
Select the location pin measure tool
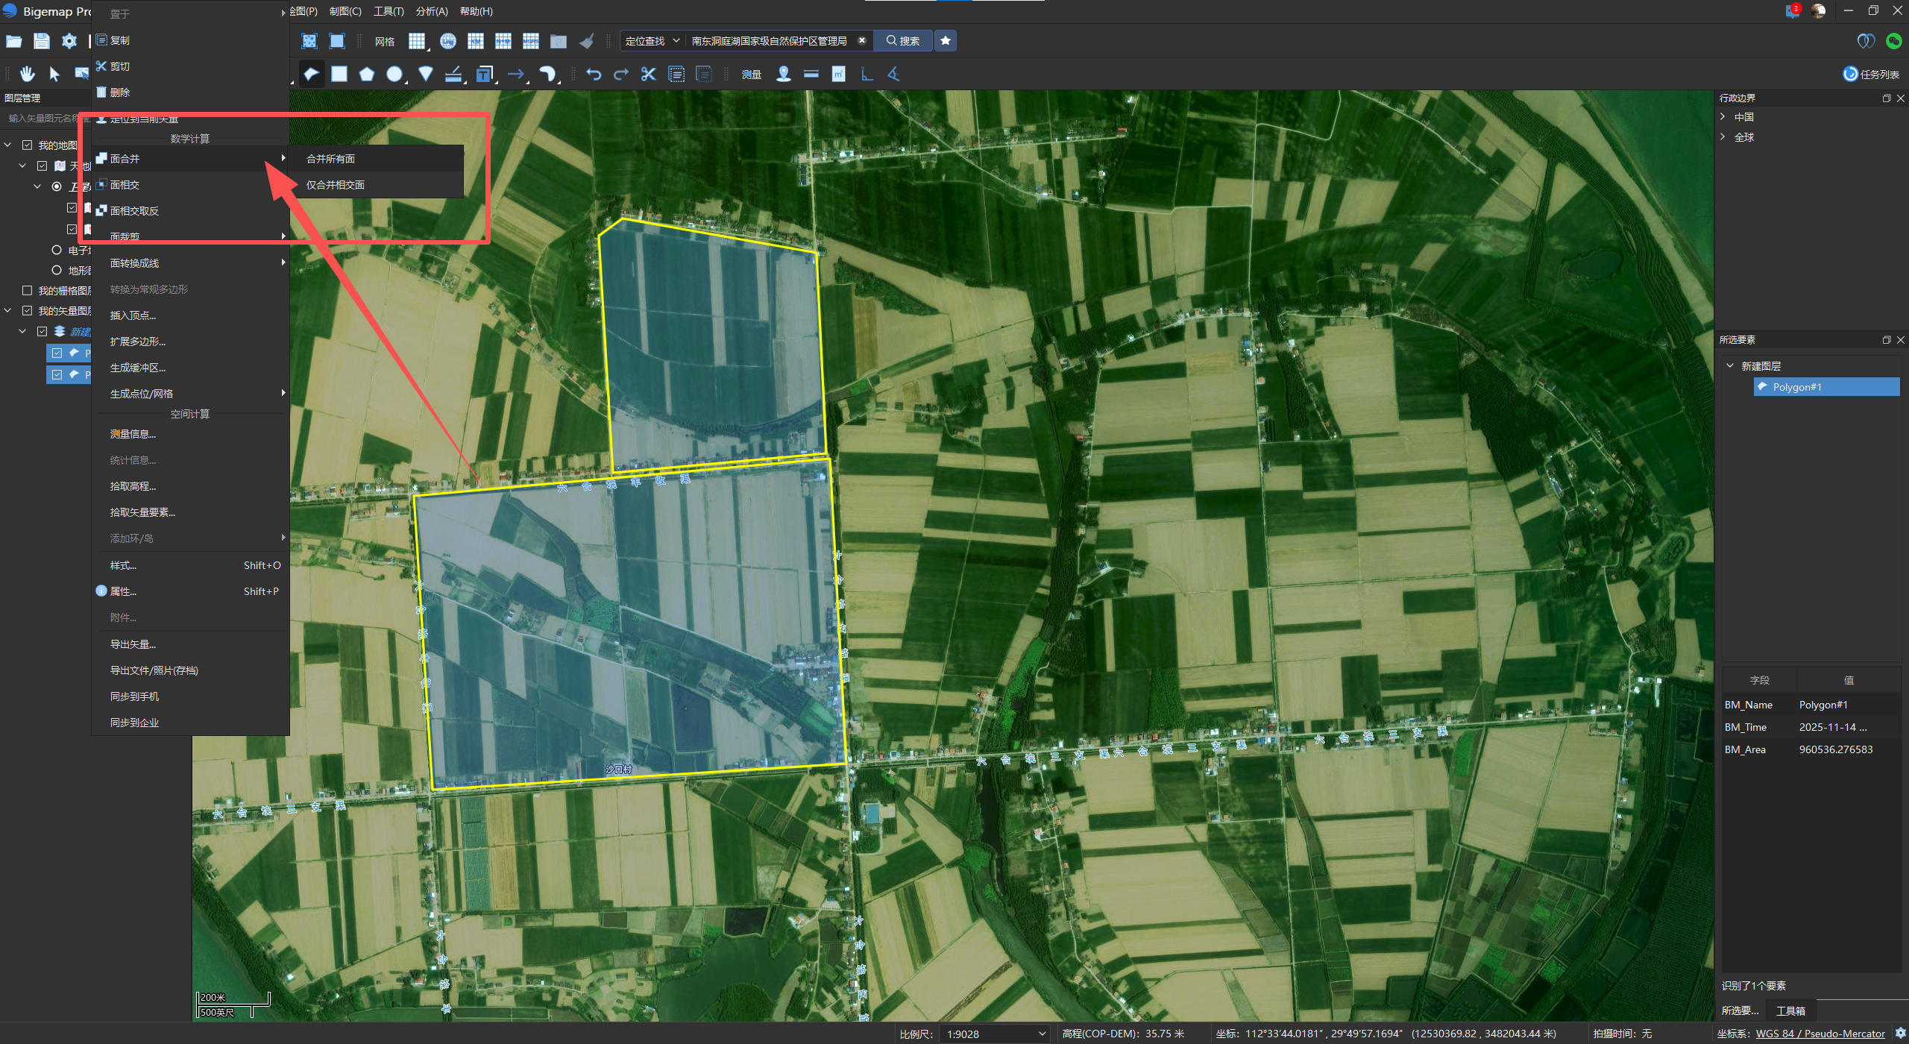click(784, 74)
